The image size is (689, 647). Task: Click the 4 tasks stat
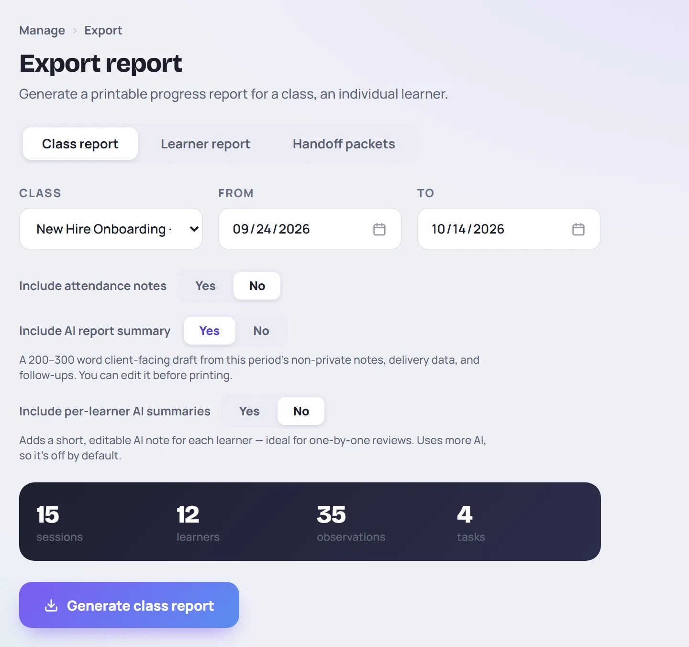(x=471, y=523)
